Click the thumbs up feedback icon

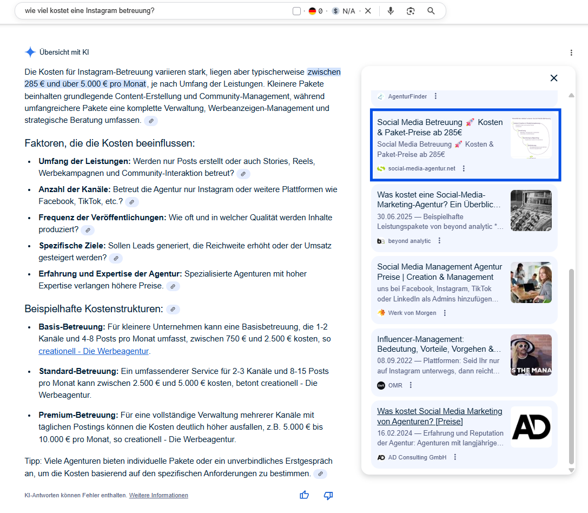coord(304,495)
